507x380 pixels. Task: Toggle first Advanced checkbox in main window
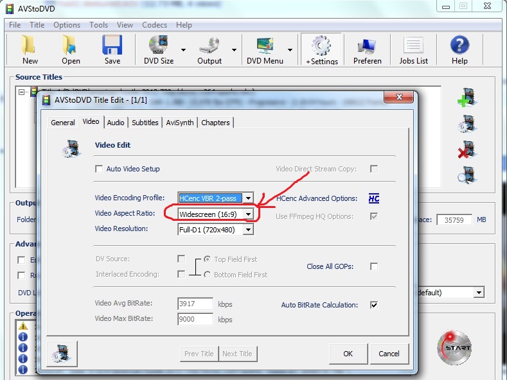point(21,260)
